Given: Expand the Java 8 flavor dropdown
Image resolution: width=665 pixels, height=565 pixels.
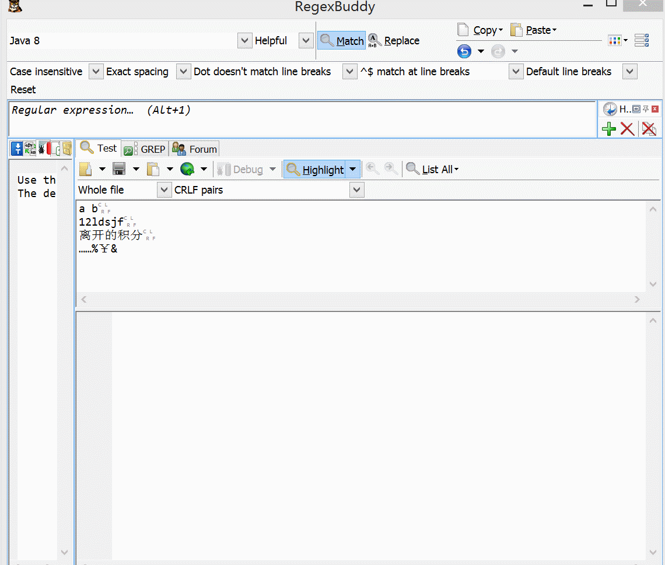Looking at the screenshot, I should (245, 41).
